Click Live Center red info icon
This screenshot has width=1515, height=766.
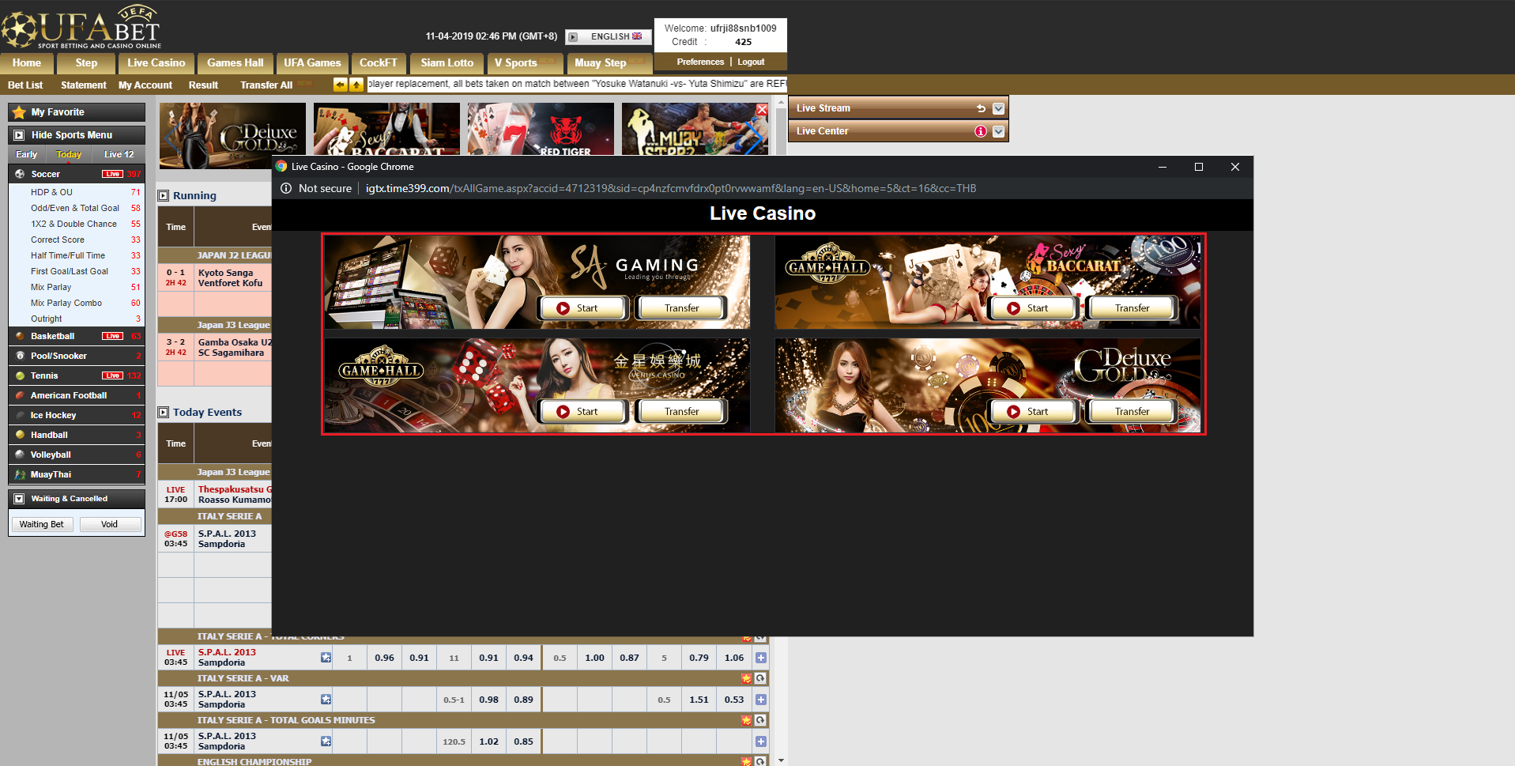[x=981, y=131]
